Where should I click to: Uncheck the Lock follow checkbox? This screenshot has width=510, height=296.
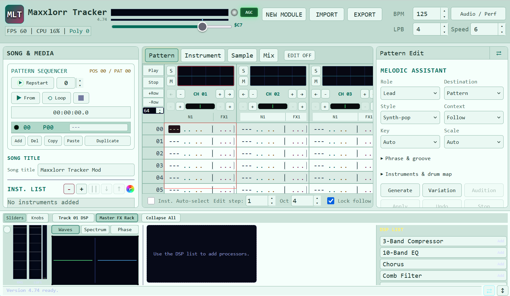(331, 201)
